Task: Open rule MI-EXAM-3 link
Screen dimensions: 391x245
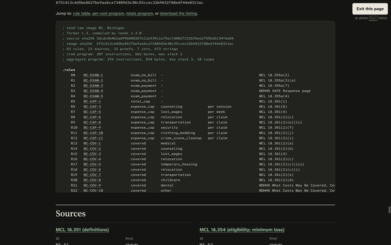Action: coord(93,86)
